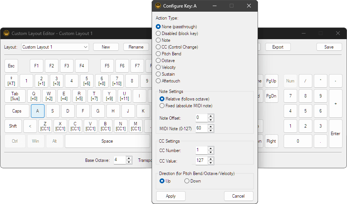Click Configure Key dialog app icon
The height and width of the screenshot is (204, 347).
point(158,6)
